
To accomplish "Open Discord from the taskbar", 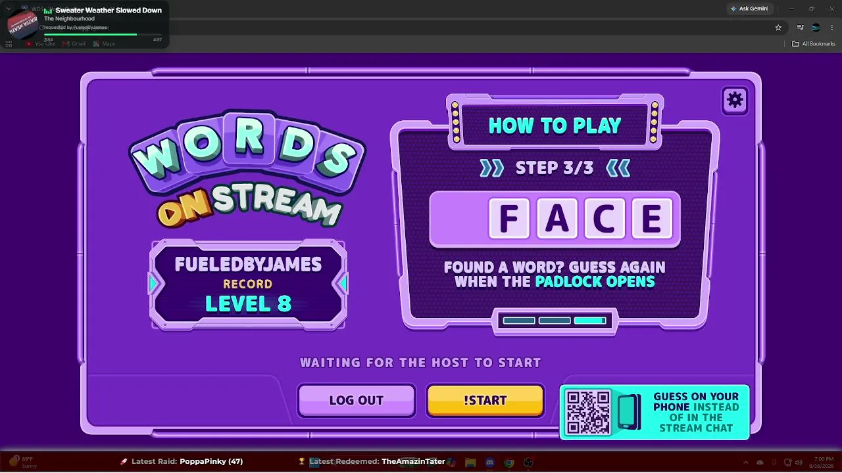I will coord(489,462).
